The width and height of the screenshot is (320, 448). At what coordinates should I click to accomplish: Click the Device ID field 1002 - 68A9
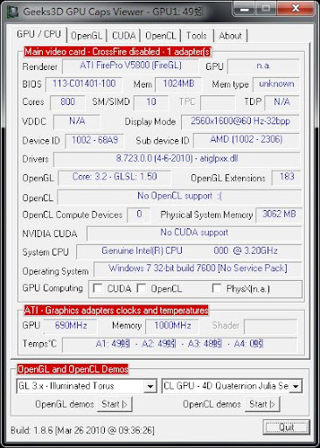click(94, 141)
